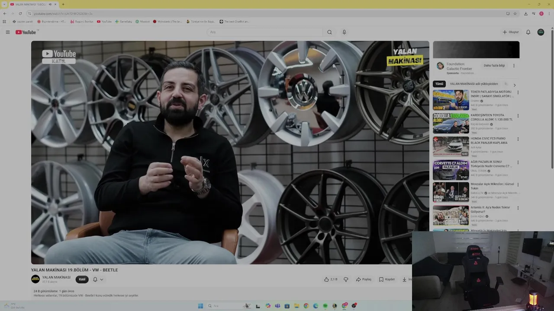Dislike the video with thumbs down

[x=346, y=279]
